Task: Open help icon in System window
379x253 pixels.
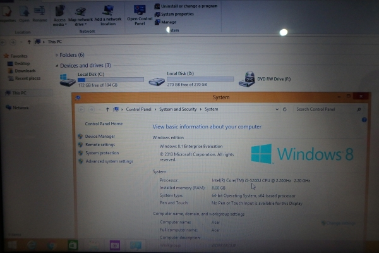Action: [364, 120]
